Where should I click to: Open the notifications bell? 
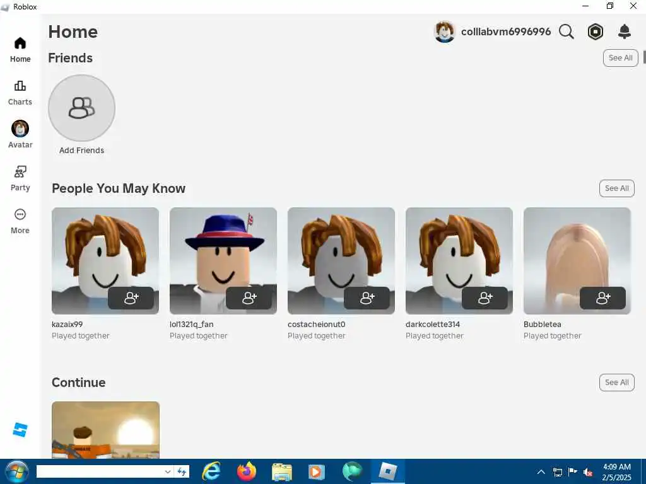coord(625,32)
